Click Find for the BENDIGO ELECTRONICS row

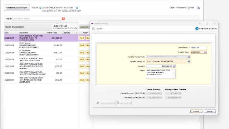pyautogui.click(x=82, y=66)
